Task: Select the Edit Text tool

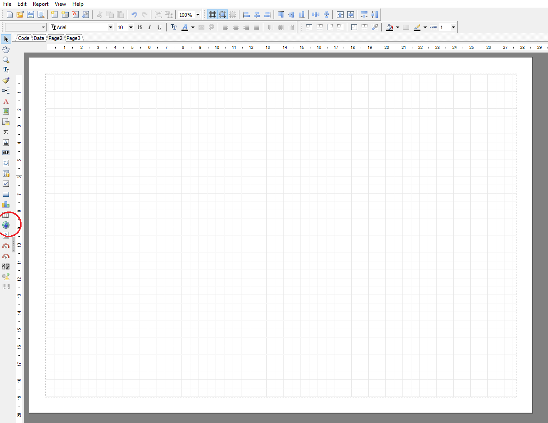Action: pyautogui.click(x=6, y=70)
